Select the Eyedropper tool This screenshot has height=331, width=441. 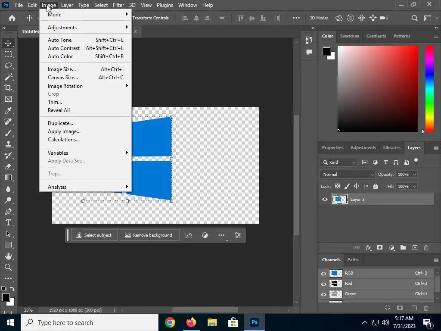tap(8, 110)
